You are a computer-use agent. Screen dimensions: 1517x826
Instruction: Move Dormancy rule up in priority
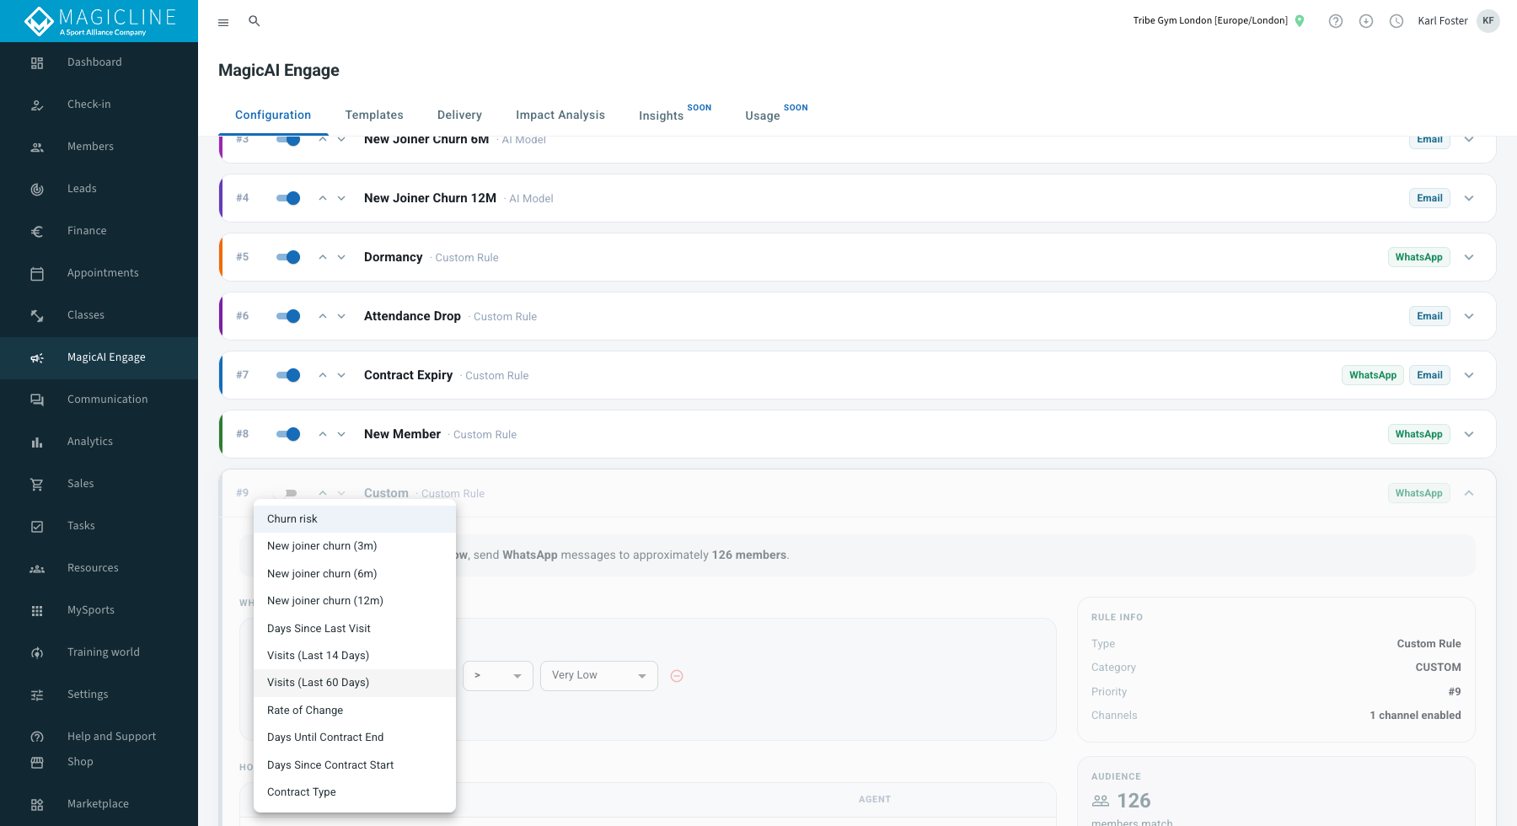323,257
